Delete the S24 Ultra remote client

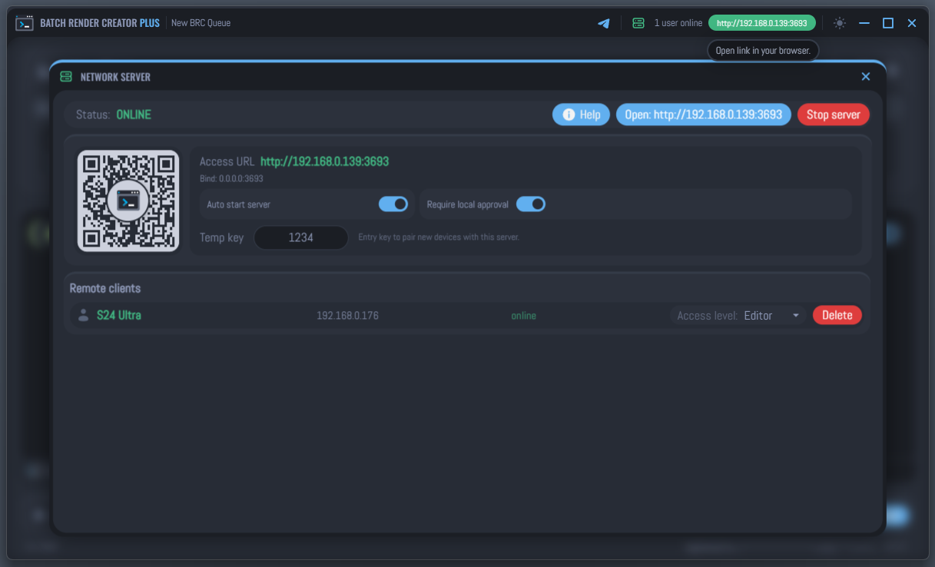837,315
